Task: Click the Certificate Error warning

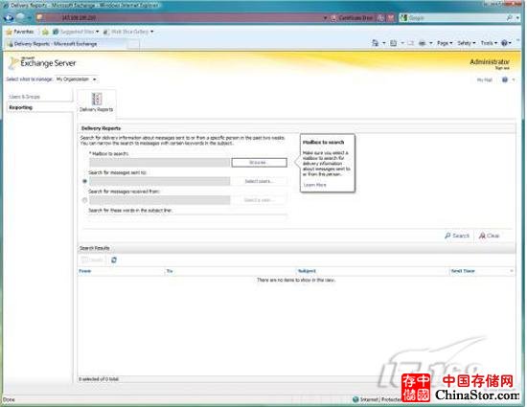Action: (x=353, y=18)
